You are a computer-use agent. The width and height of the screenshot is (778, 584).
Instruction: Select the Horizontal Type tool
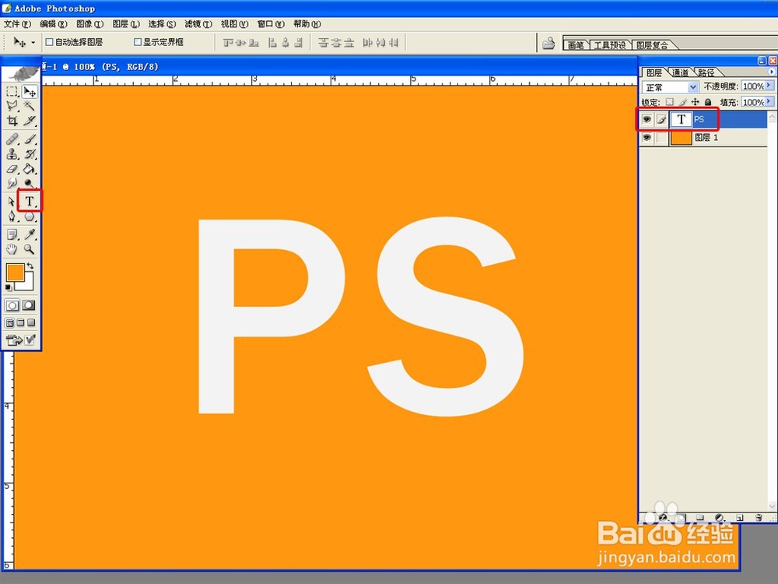click(x=30, y=201)
